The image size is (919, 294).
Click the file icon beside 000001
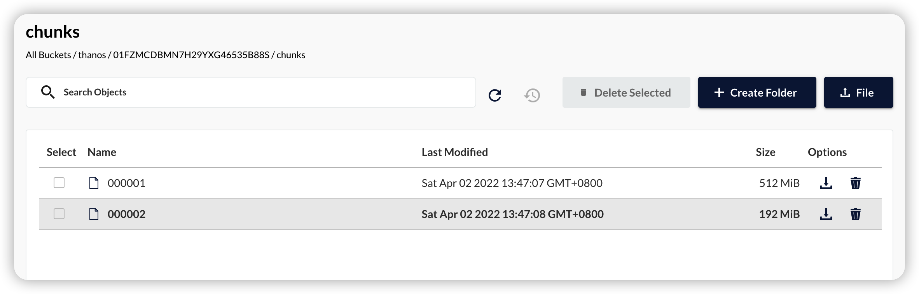tap(94, 183)
